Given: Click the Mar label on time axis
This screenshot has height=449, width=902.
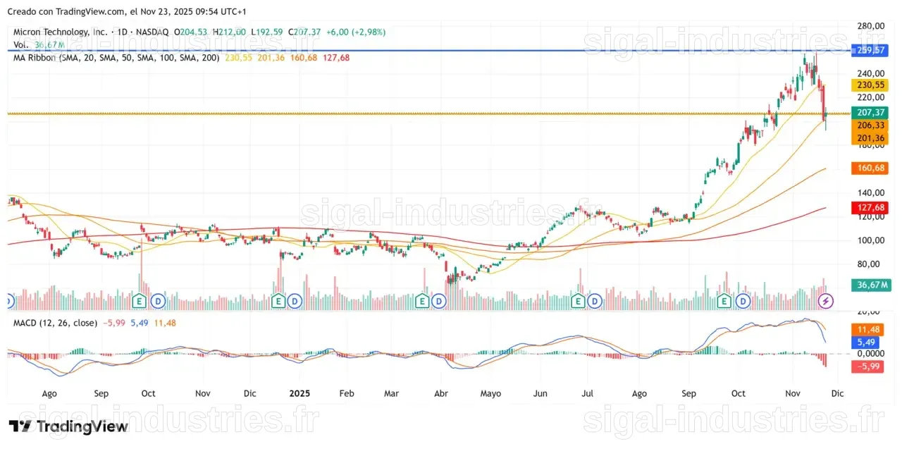Looking at the screenshot, I should 393,393.
